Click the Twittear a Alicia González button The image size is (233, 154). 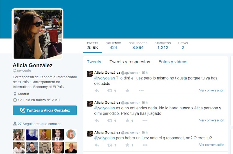coord(45,110)
